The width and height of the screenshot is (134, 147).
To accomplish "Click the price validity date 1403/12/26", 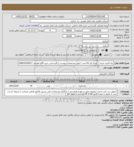I will 95,36.
